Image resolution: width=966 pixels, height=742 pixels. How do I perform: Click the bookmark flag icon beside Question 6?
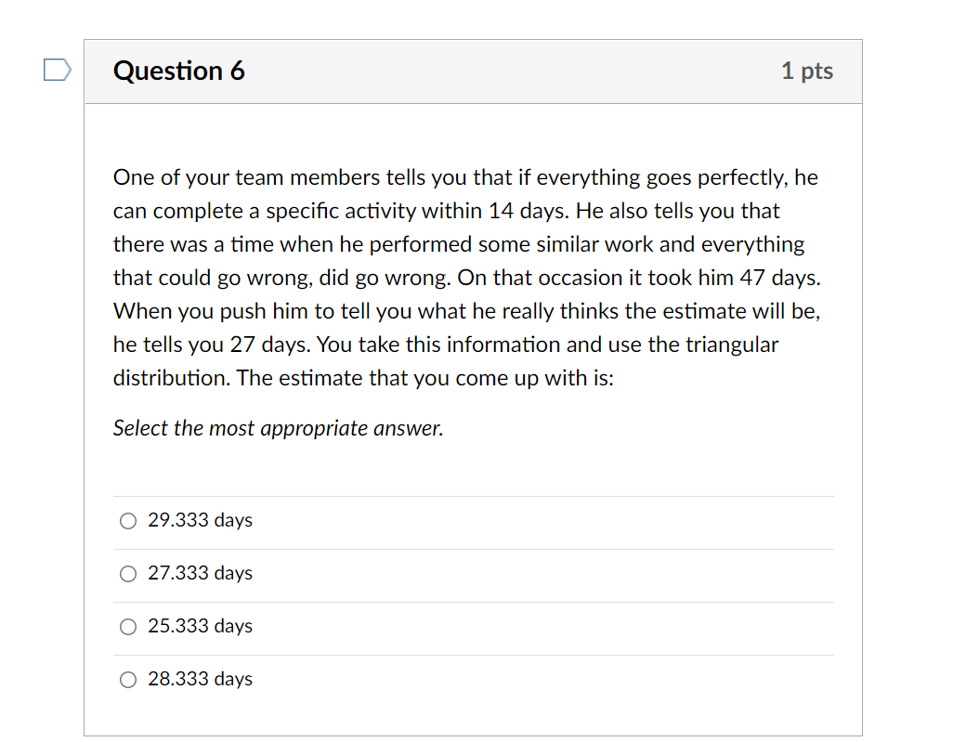pyautogui.click(x=57, y=69)
